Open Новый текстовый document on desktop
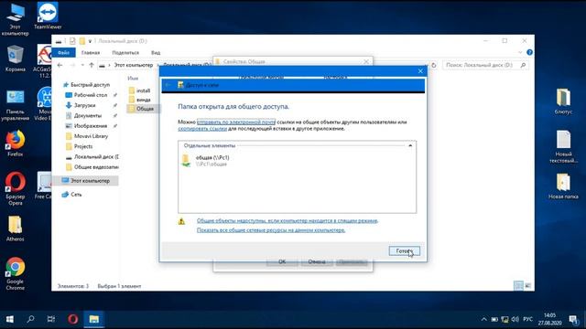586x329 pixels. coord(563,146)
